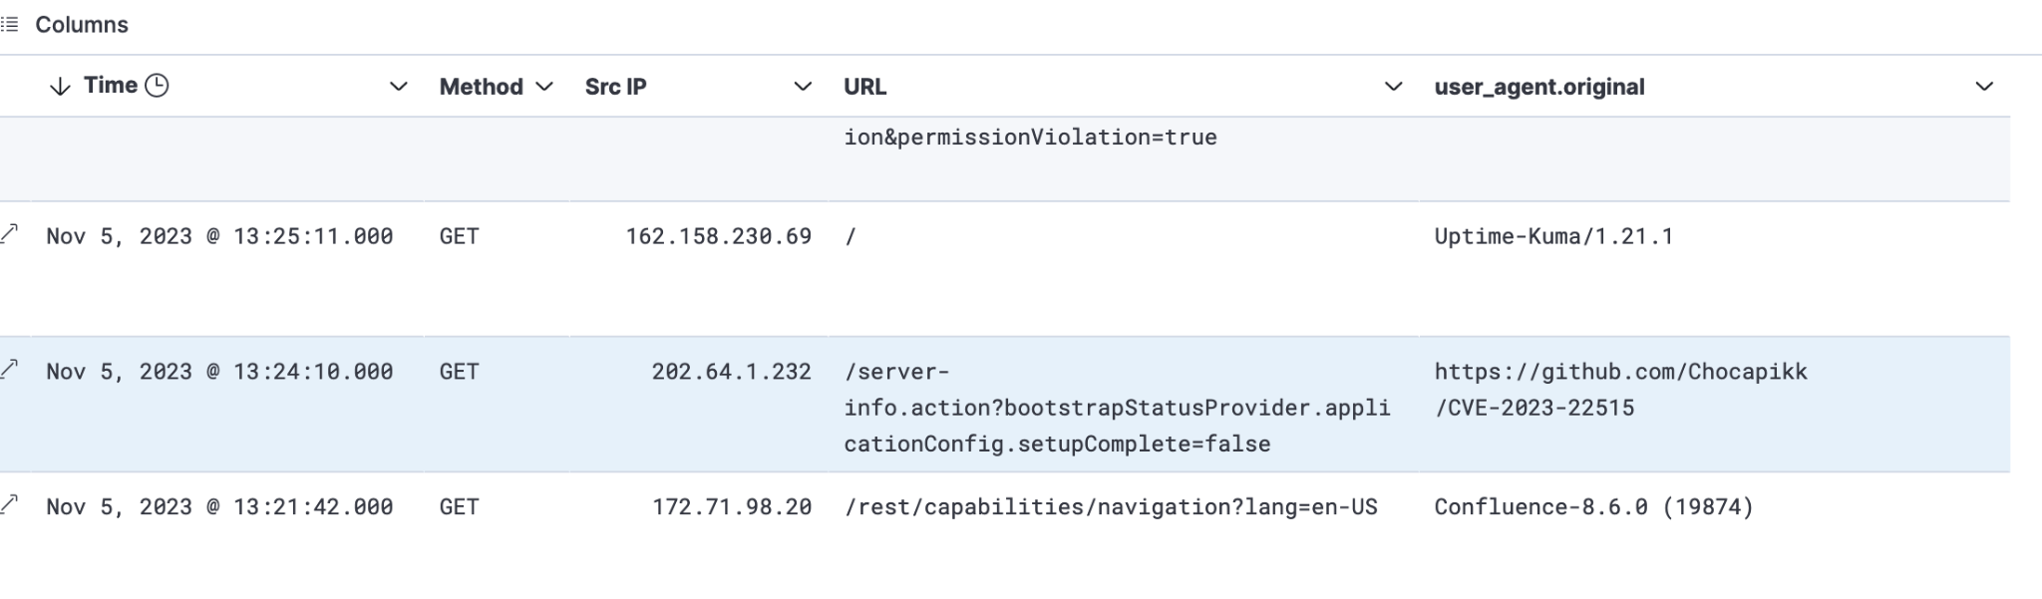Viewport: 2042px width, 599px height.
Task: Open the Columns selector
Action: pos(68,25)
